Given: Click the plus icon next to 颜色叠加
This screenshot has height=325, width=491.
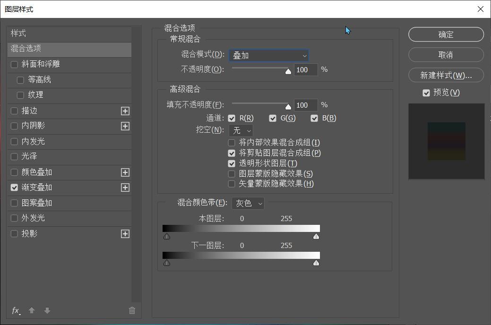Looking at the screenshot, I should [125, 172].
